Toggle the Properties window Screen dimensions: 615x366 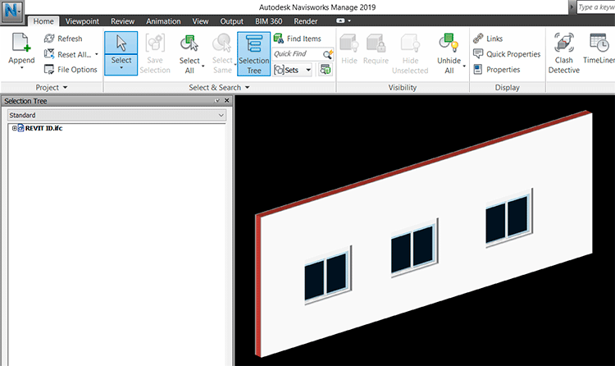pyautogui.click(x=497, y=70)
